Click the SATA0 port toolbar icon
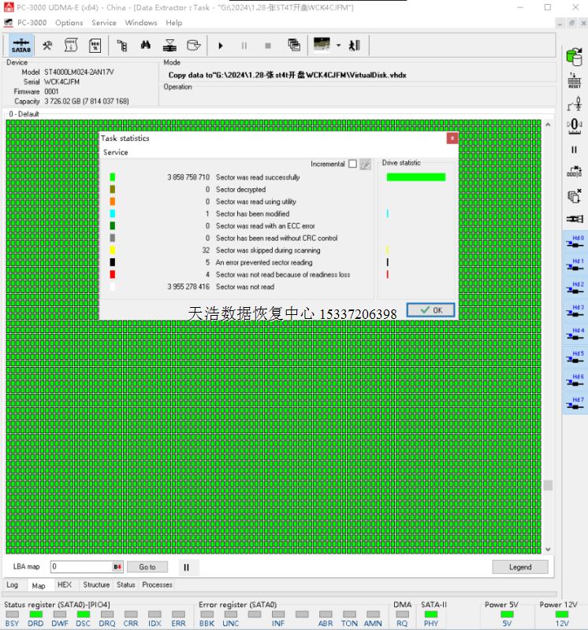The width and height of the screenshot is (588, 630). (x=21, y=45)
